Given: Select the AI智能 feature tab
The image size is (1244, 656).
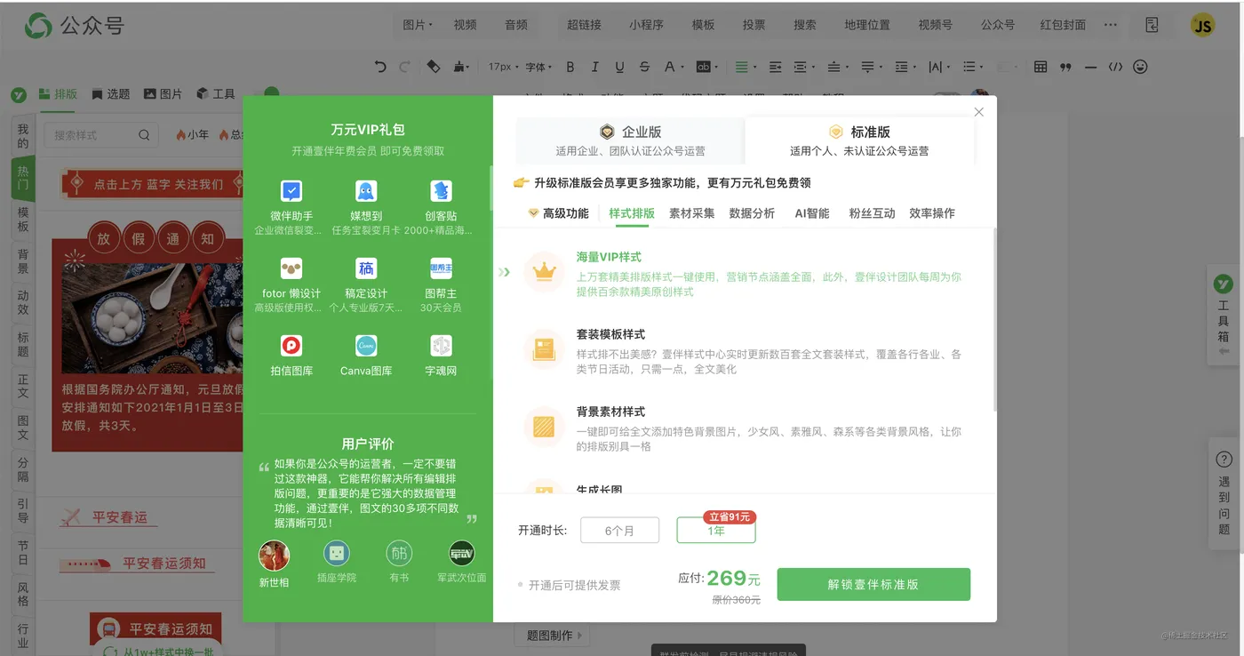Looking at the screenshot, I should pos(812,213).
